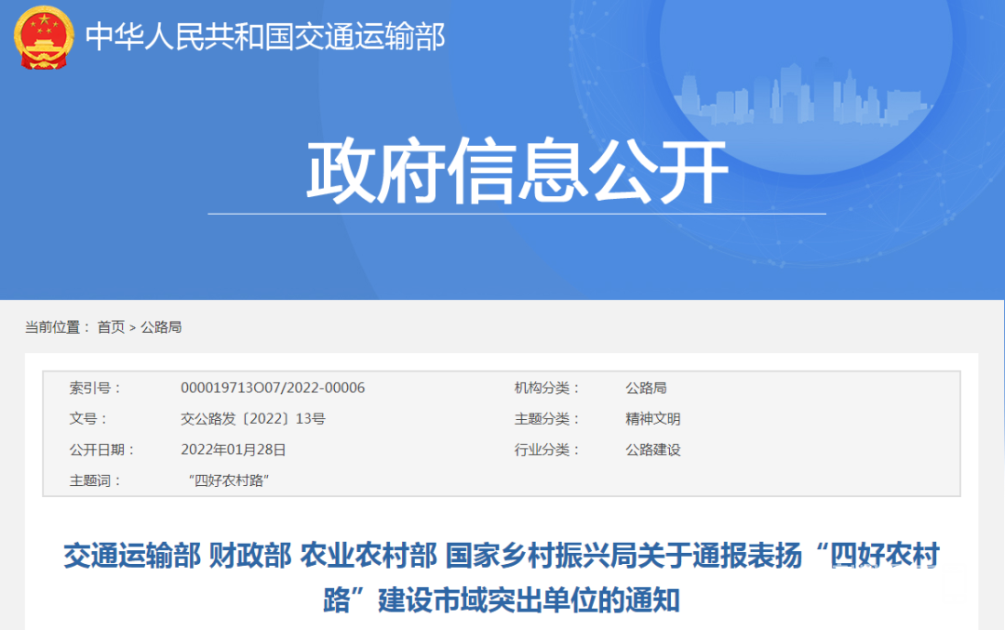Select the topic category 精神文明

pos(653,419)
